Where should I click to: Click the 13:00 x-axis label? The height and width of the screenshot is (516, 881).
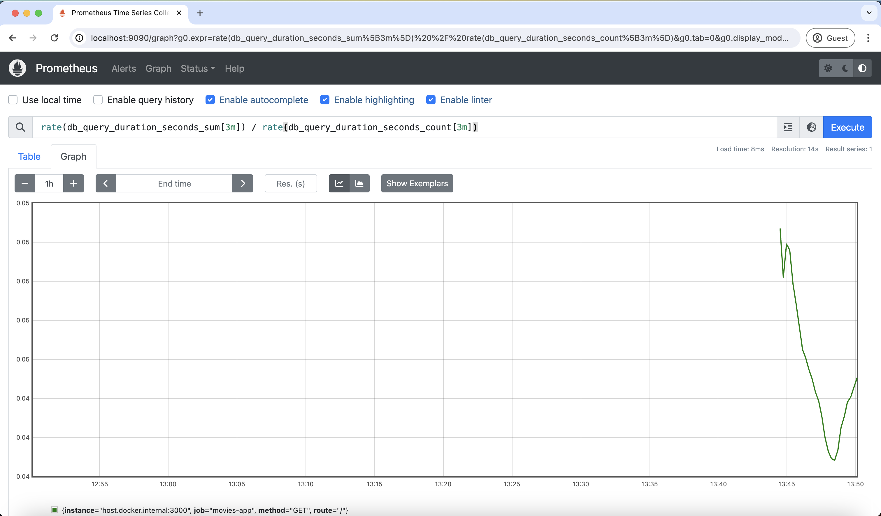(x=168, y=484)
